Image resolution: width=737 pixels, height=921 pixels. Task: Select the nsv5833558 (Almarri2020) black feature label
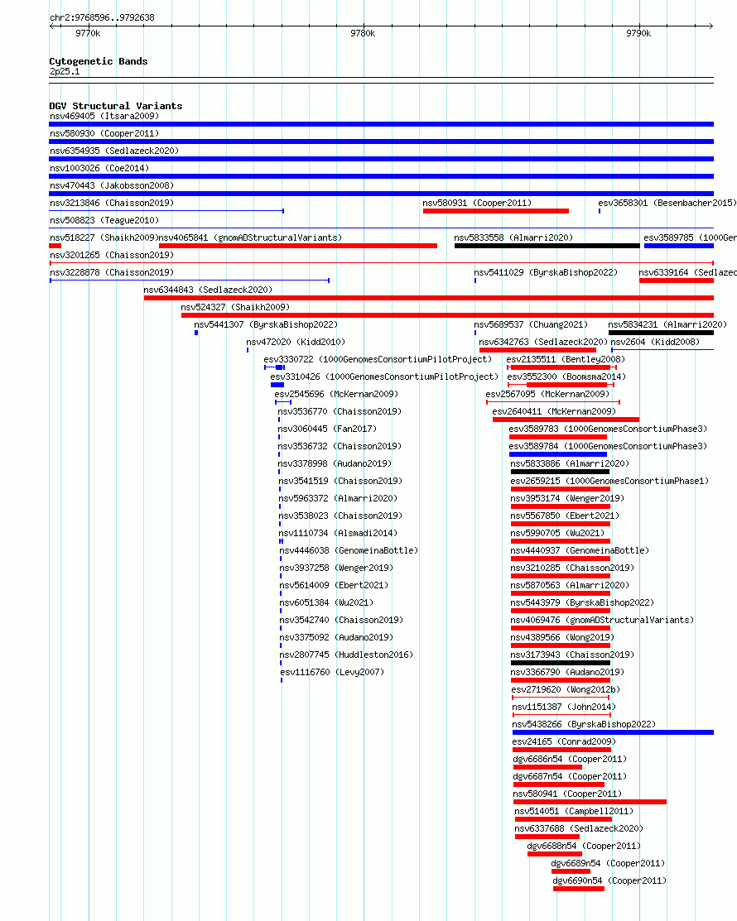513,237
